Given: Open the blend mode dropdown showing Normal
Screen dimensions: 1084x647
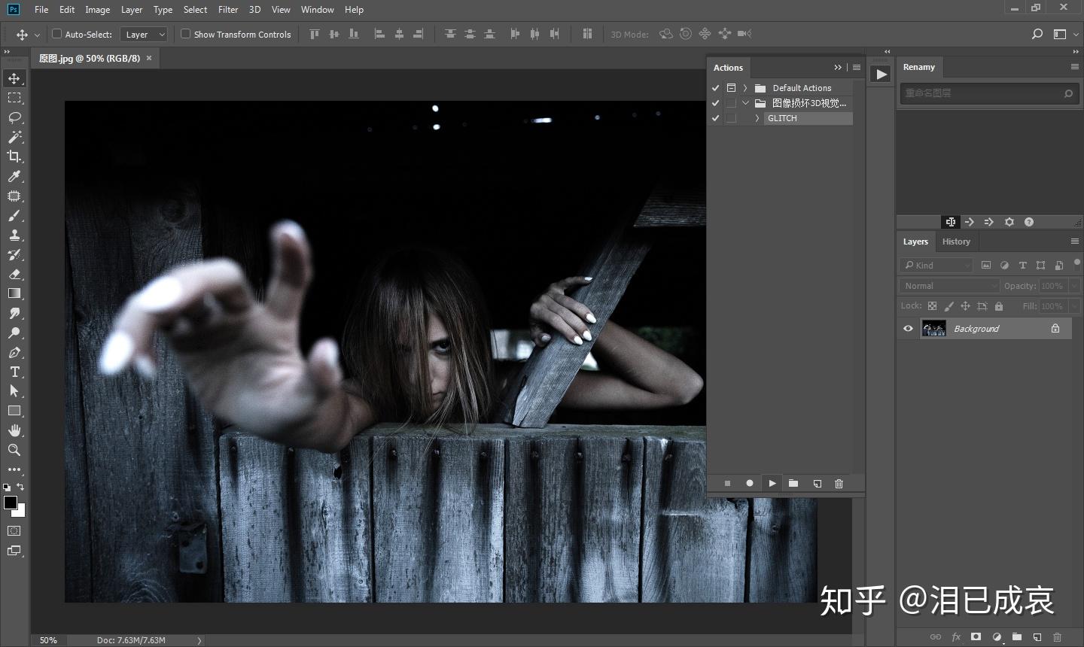Looking at the screenshot, I should pyautogui.click(x=948, y=286).
